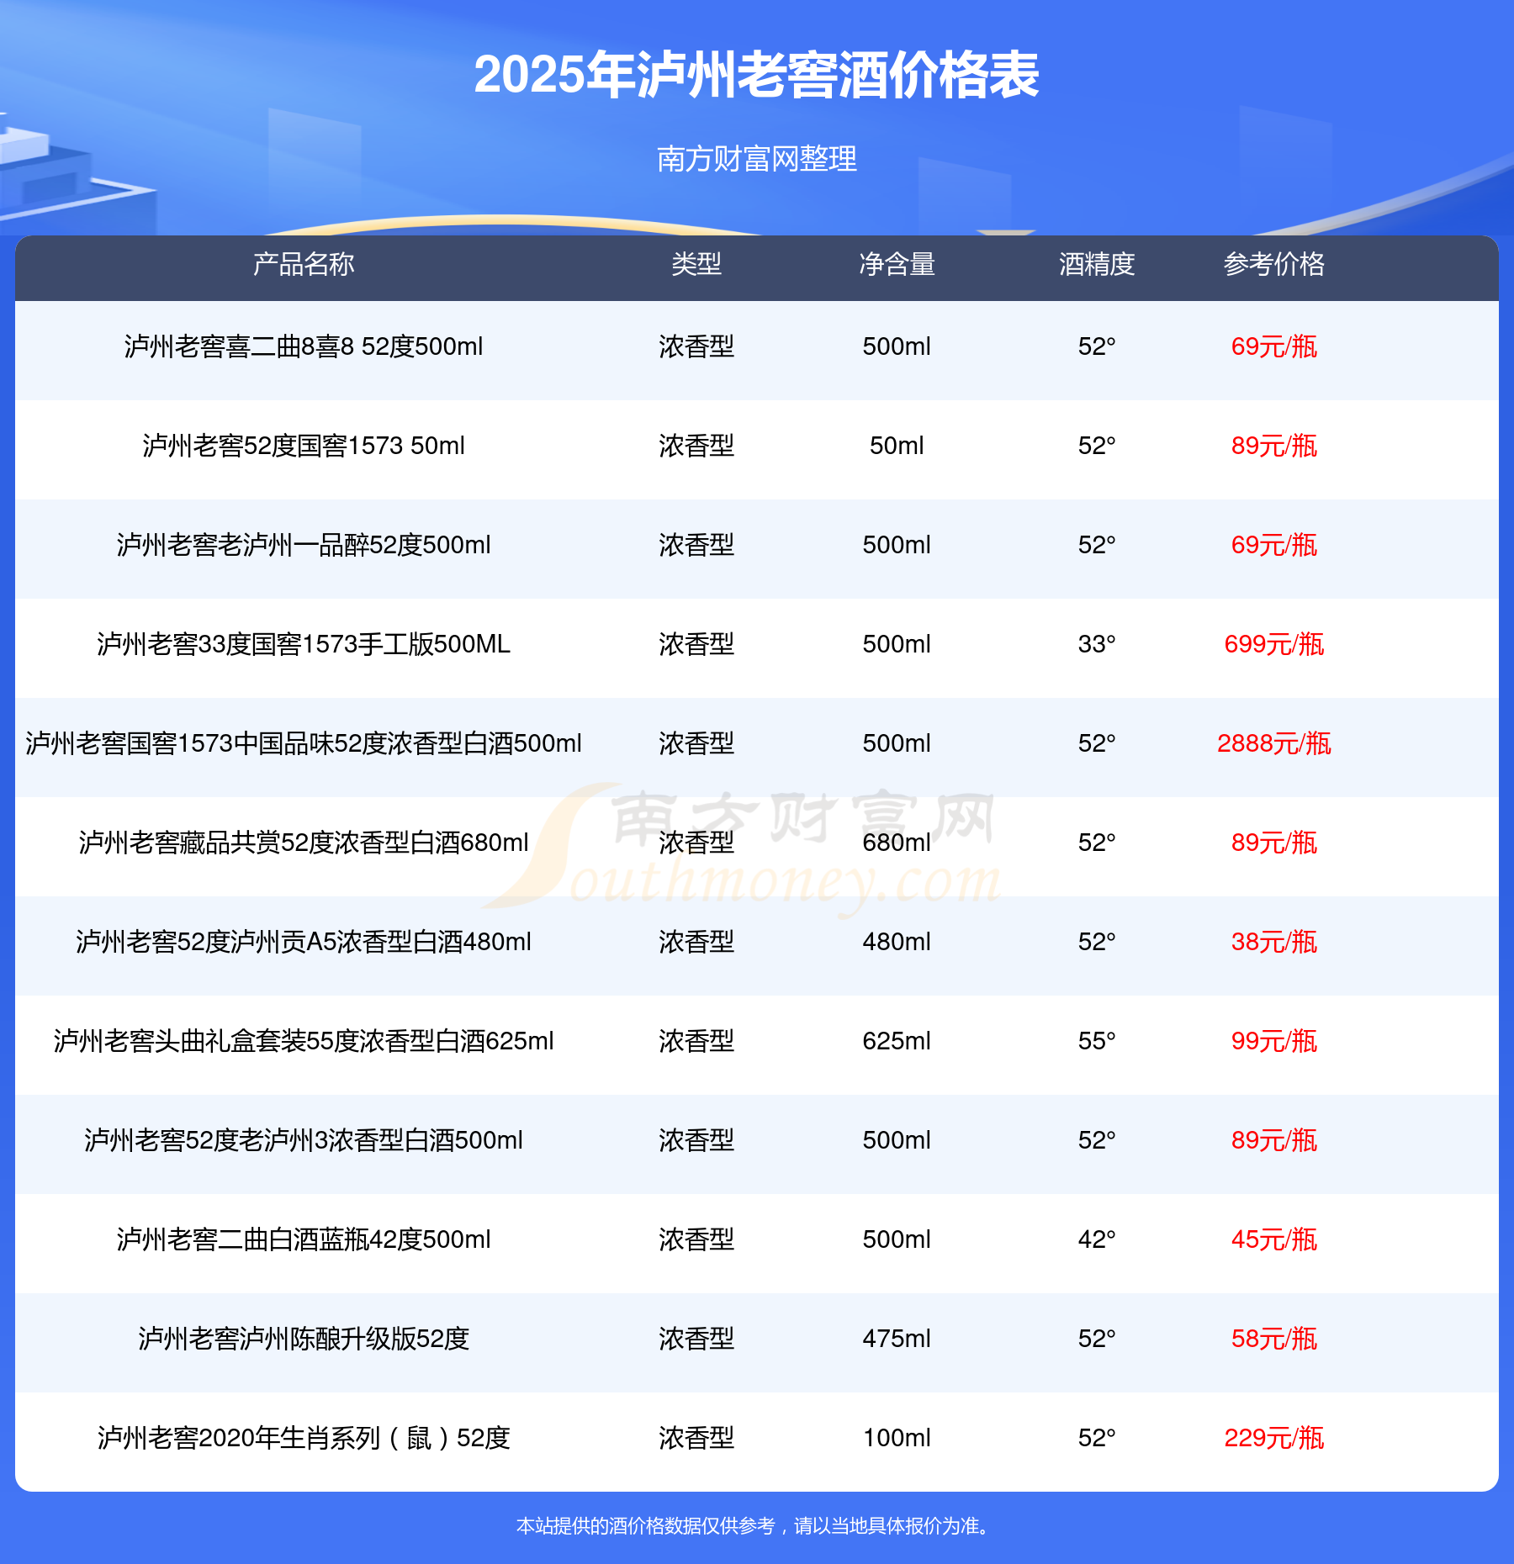The width and height of the screenshot is (1514, 1564).
Task: Click the footer disclaimer "本站提供的酒价格数据仅供参考"
Action: point(645,1525)
